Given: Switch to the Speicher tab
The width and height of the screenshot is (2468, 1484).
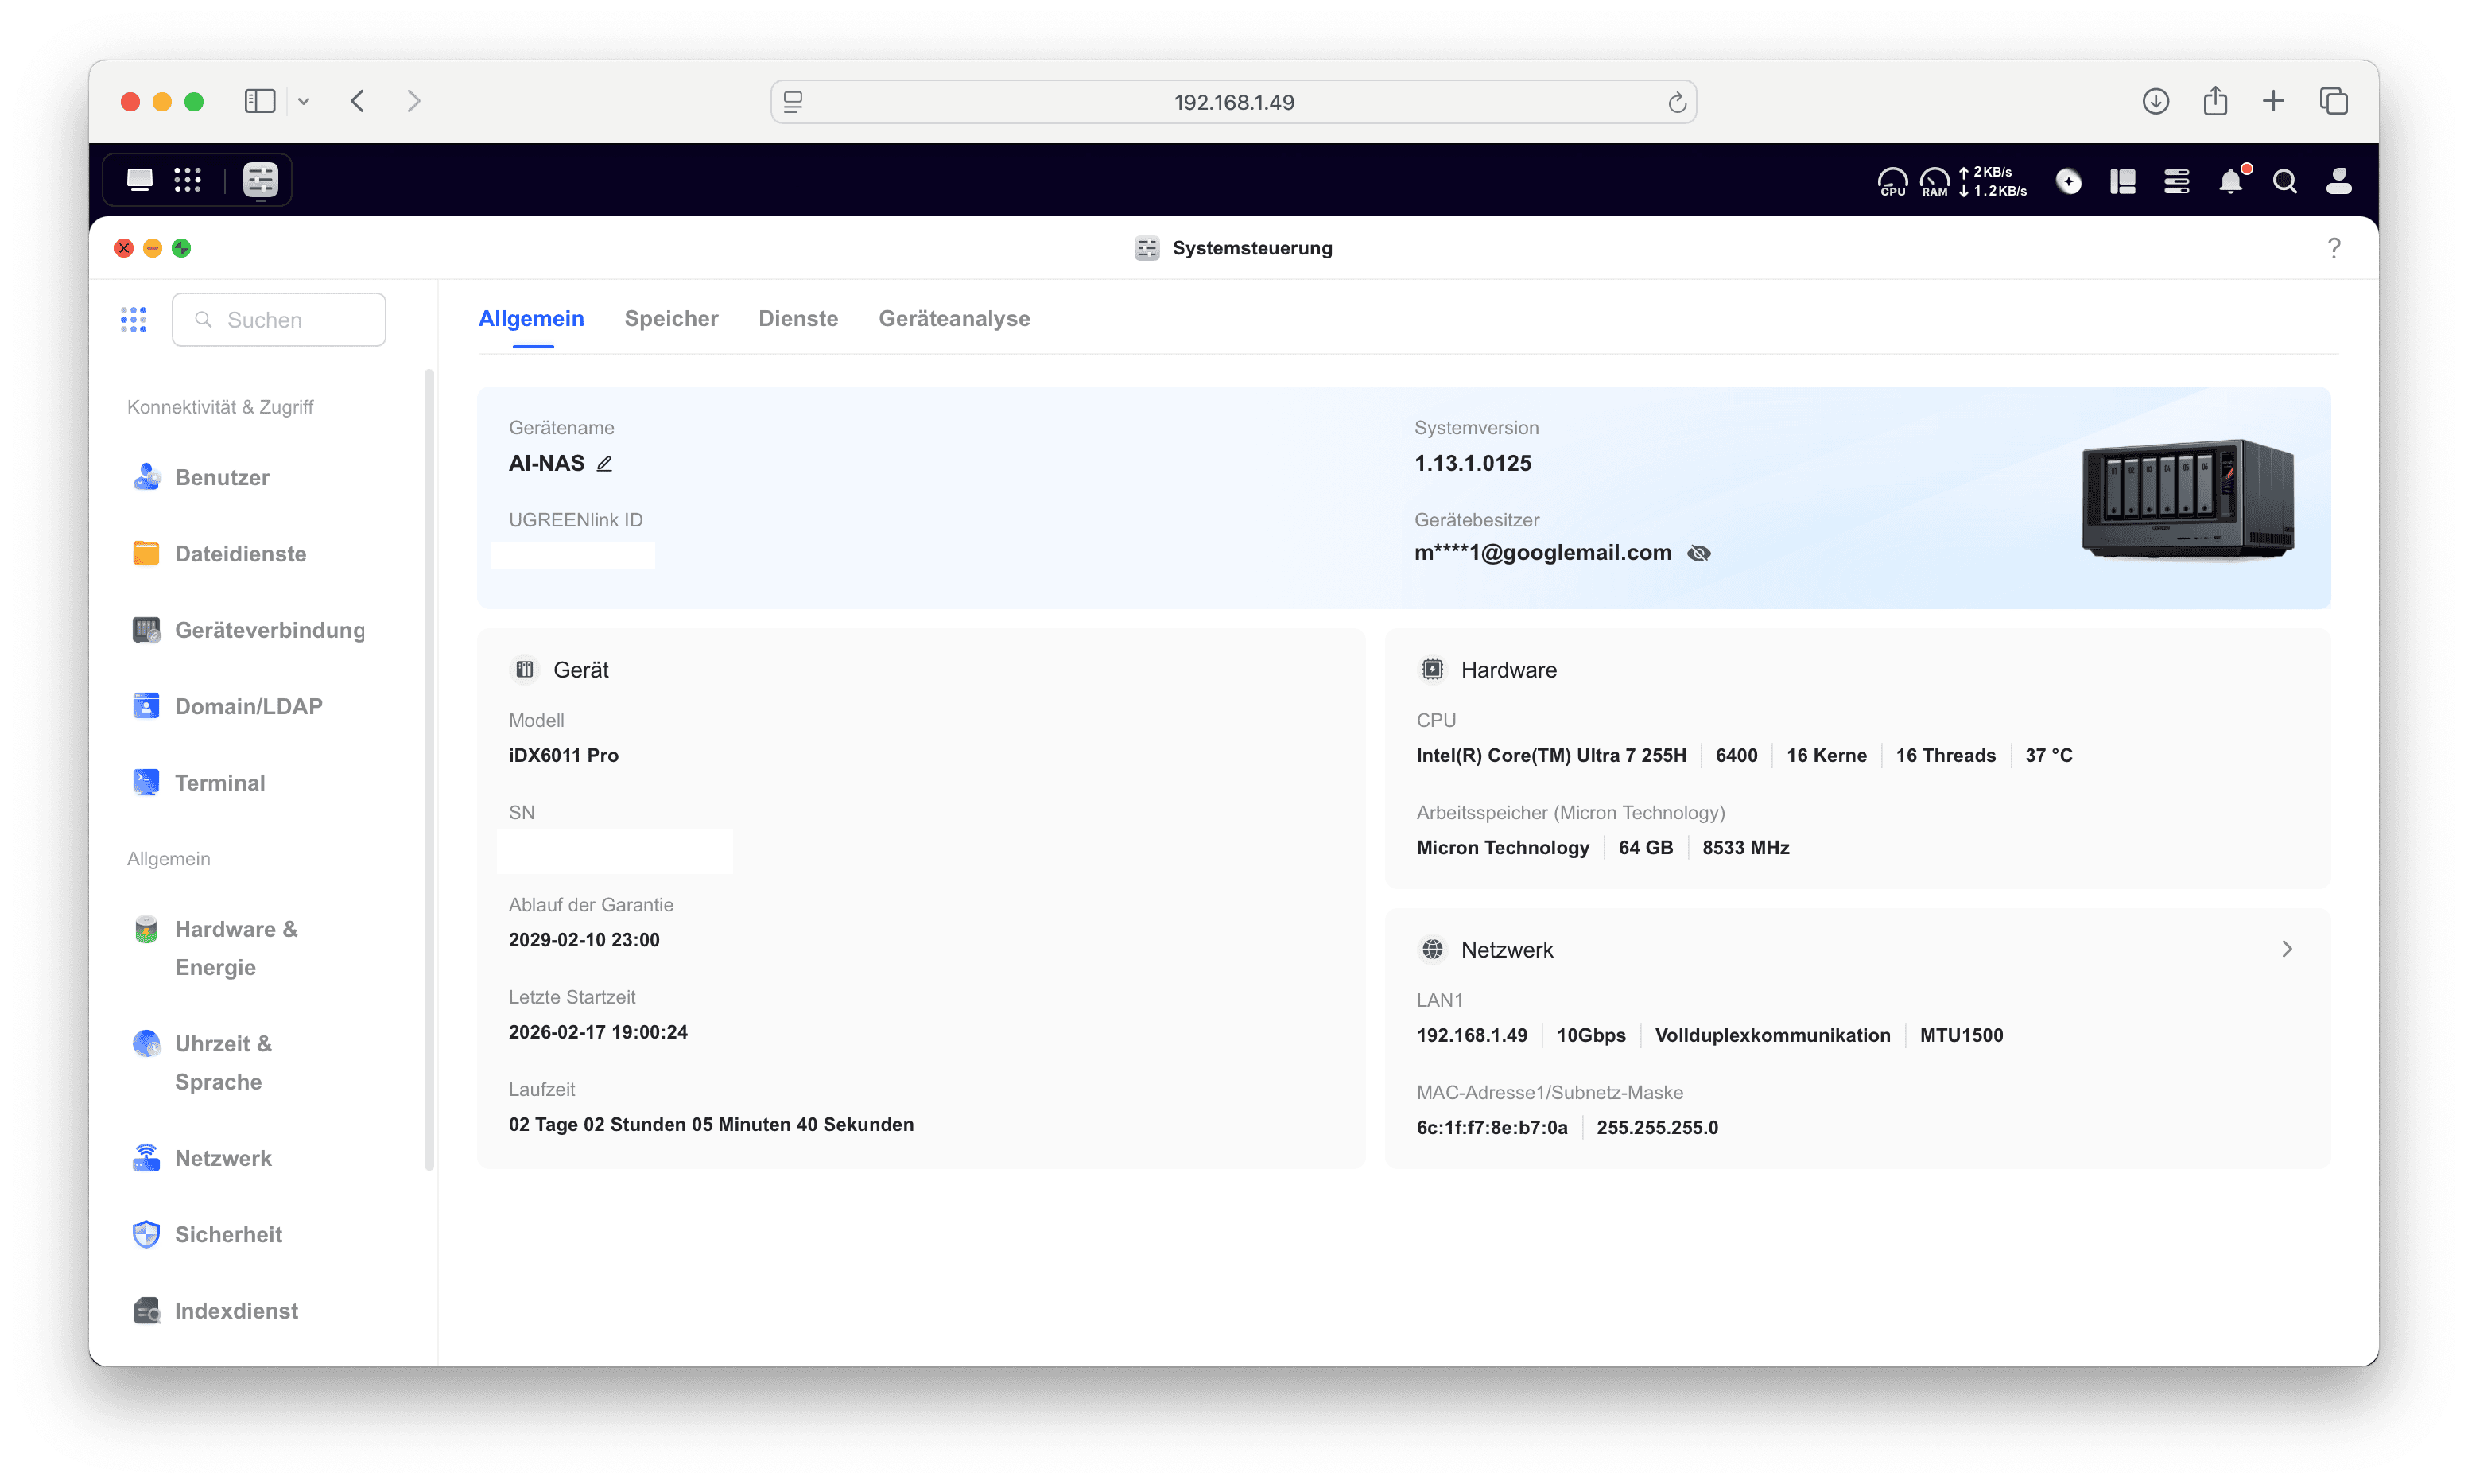Looking at the screenshot, I should click(671, 318).
